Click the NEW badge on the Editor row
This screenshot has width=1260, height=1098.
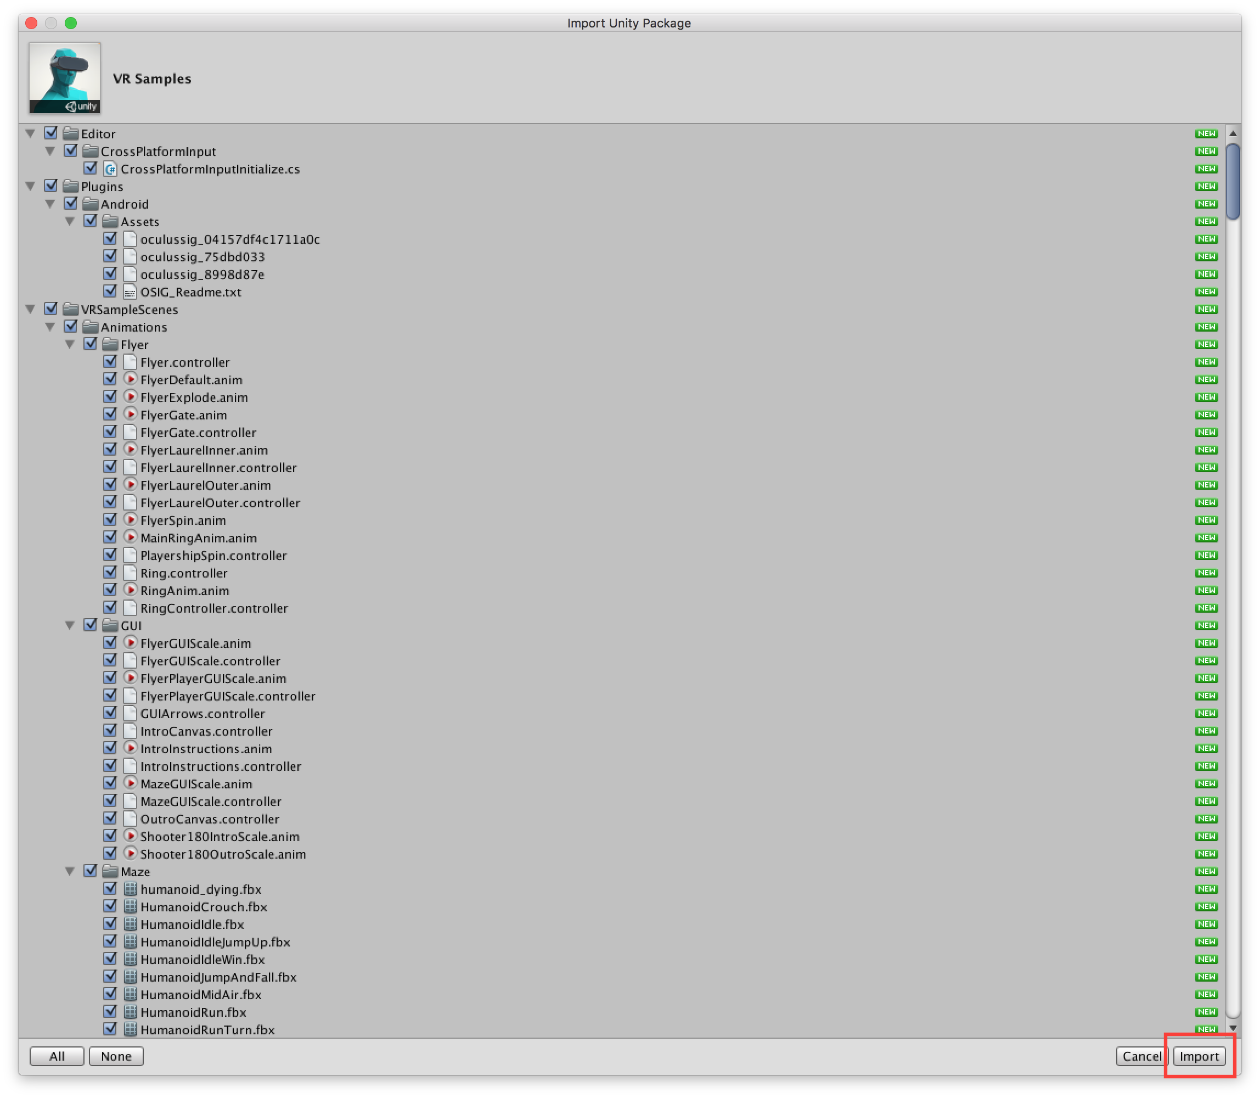pos(1206,133)
